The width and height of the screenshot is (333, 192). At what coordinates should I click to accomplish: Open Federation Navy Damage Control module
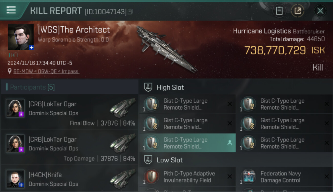(x=285, y=177)
